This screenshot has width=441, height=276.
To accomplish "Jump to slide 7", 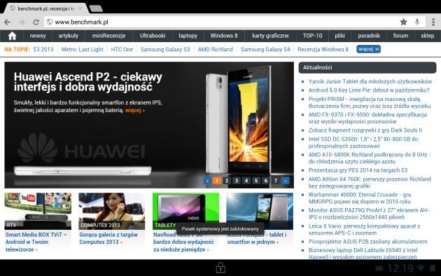I will tap(276, 181).
